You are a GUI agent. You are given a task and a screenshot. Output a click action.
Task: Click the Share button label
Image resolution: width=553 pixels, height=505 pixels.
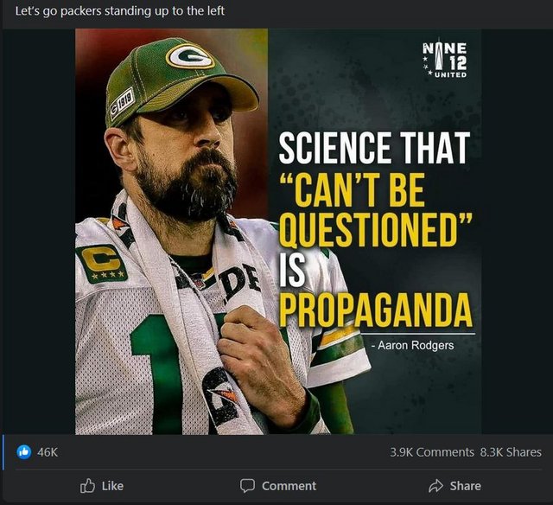(465, 486)
